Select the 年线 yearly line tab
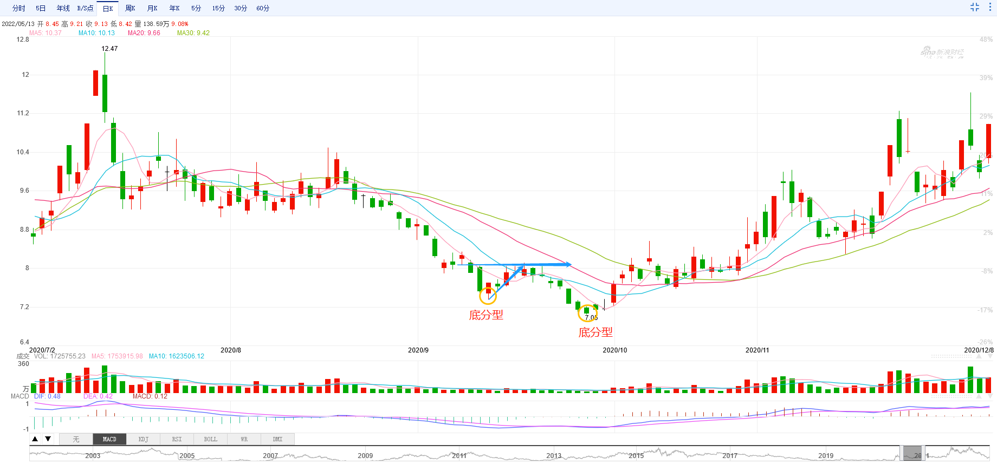This screenshot has width=997, height=464. tap(63, 8)
